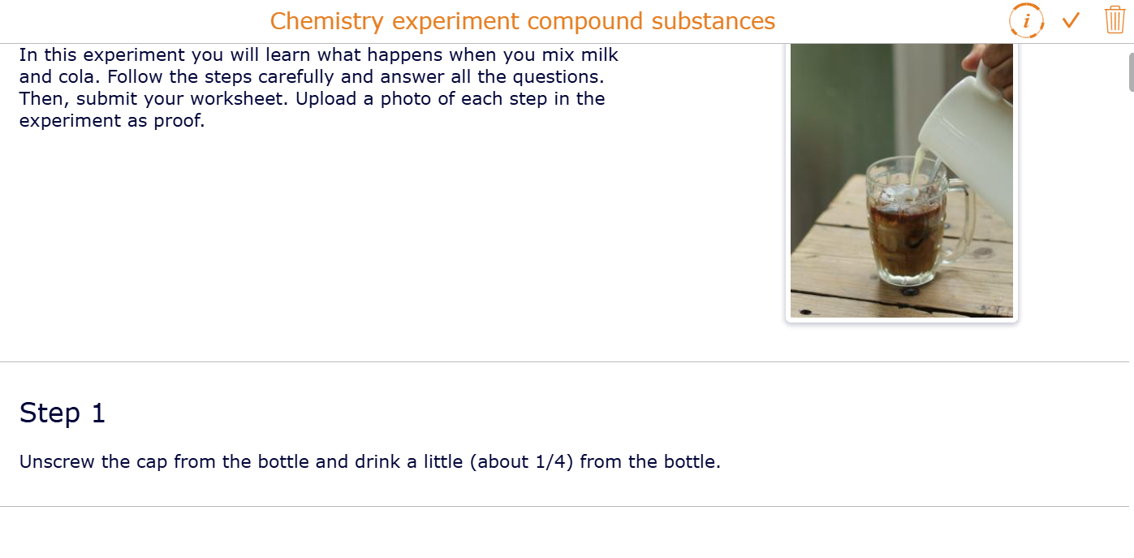The width and height of the screenshot is (1134, 558).
Task: Click the orange checkmark submit icon
Action: (1071, 20)
